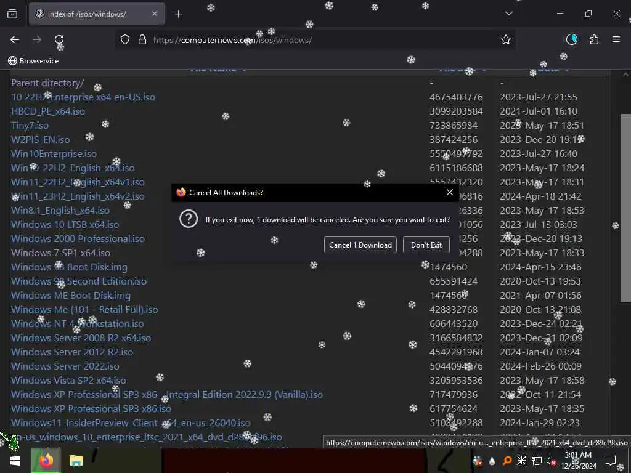This screenshot has width=631, height=473.
Task: Click the Don't Exit button
Action: click(x=426, y=245)
